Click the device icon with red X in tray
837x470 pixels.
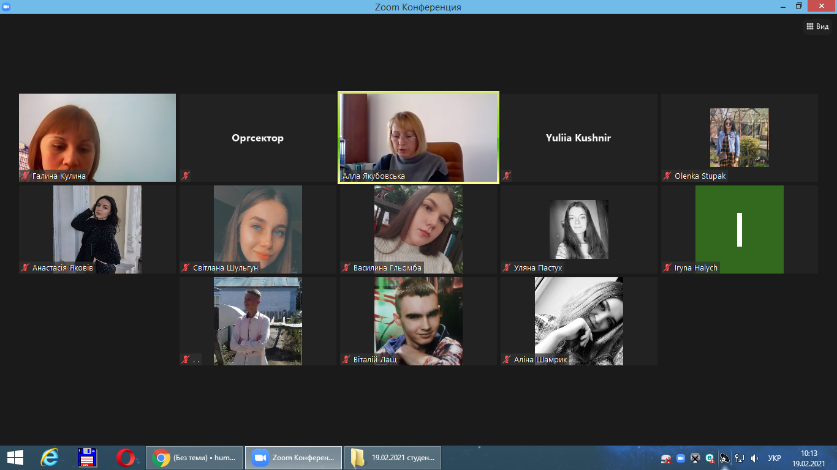click(666, 458)
